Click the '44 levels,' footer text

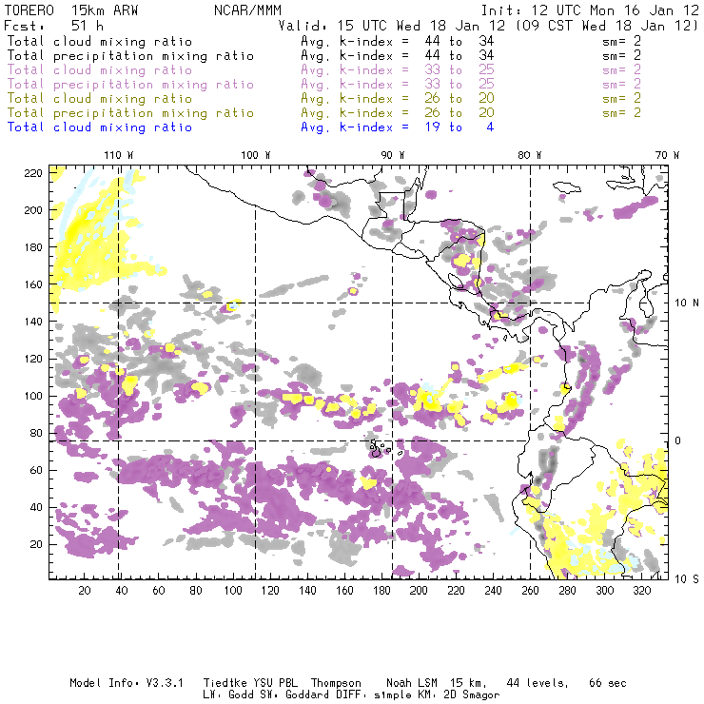tap(538, 683)
